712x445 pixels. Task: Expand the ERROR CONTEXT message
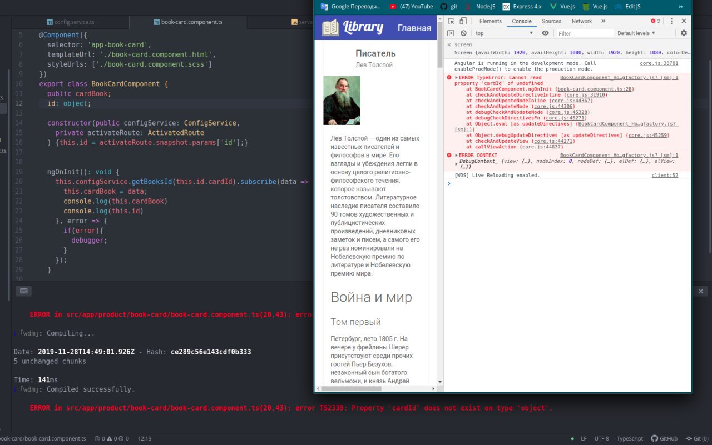[x=457, y=155]
